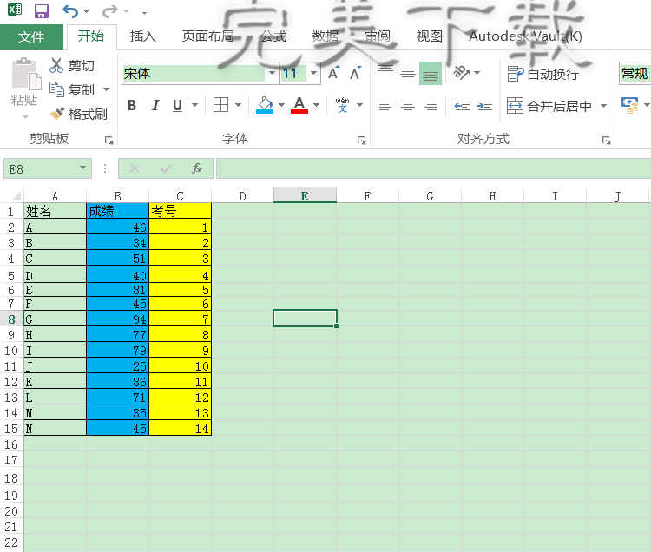
Task: Open the font name dropdown arrow
Action: [272, 74]
